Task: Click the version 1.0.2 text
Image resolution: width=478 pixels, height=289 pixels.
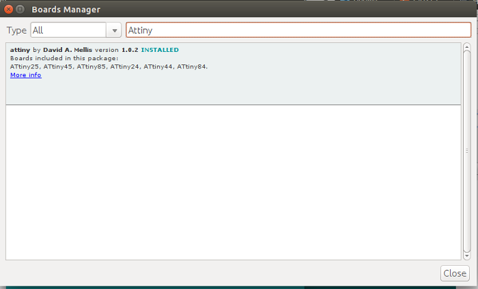Action: [117, 50]
